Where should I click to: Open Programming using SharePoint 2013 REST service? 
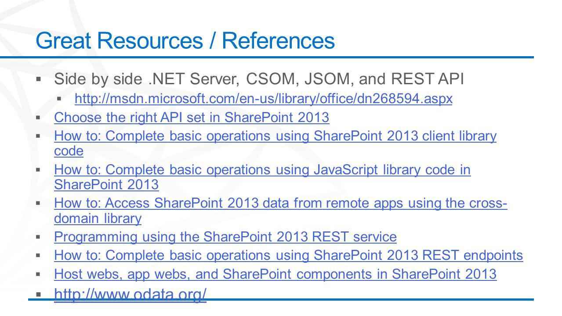coord(225,237)
